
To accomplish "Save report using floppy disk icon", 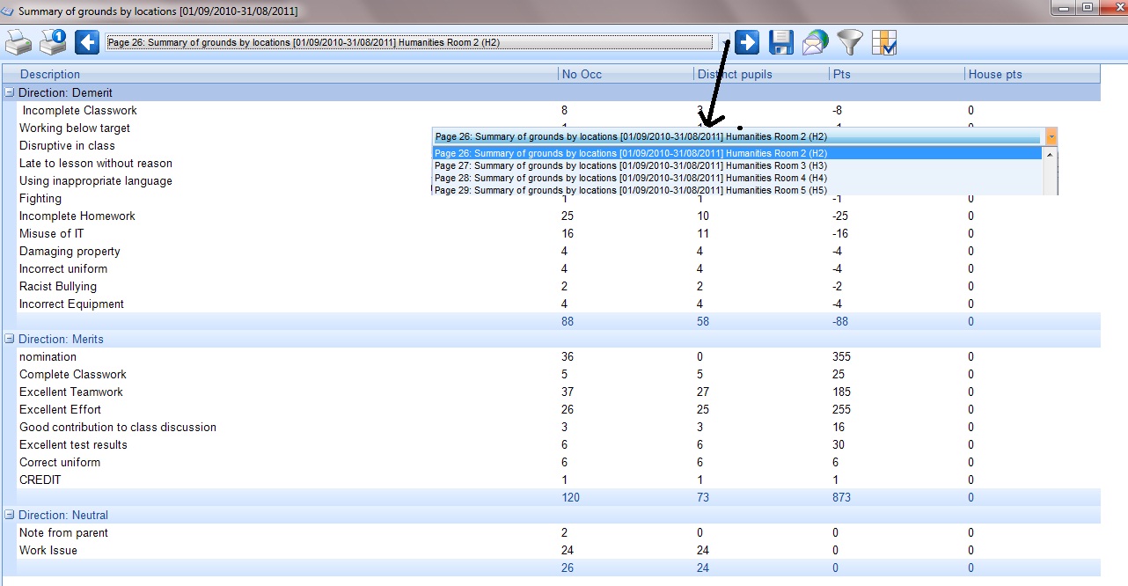I will point(781,41).
